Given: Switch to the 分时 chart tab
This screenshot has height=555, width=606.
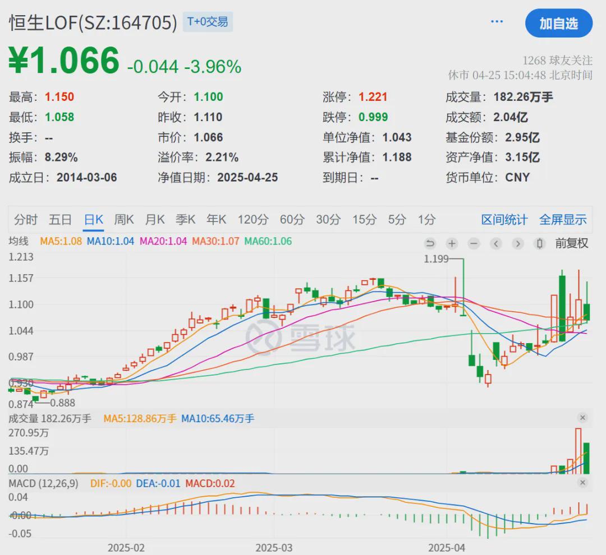Looking at the screenshot, I should pos(26,219).
